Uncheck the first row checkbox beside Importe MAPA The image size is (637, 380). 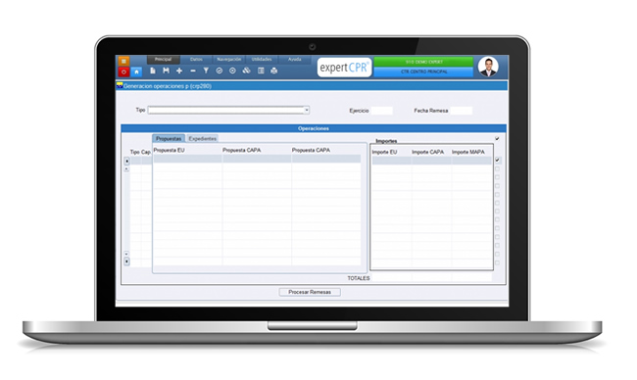[497, 160]
